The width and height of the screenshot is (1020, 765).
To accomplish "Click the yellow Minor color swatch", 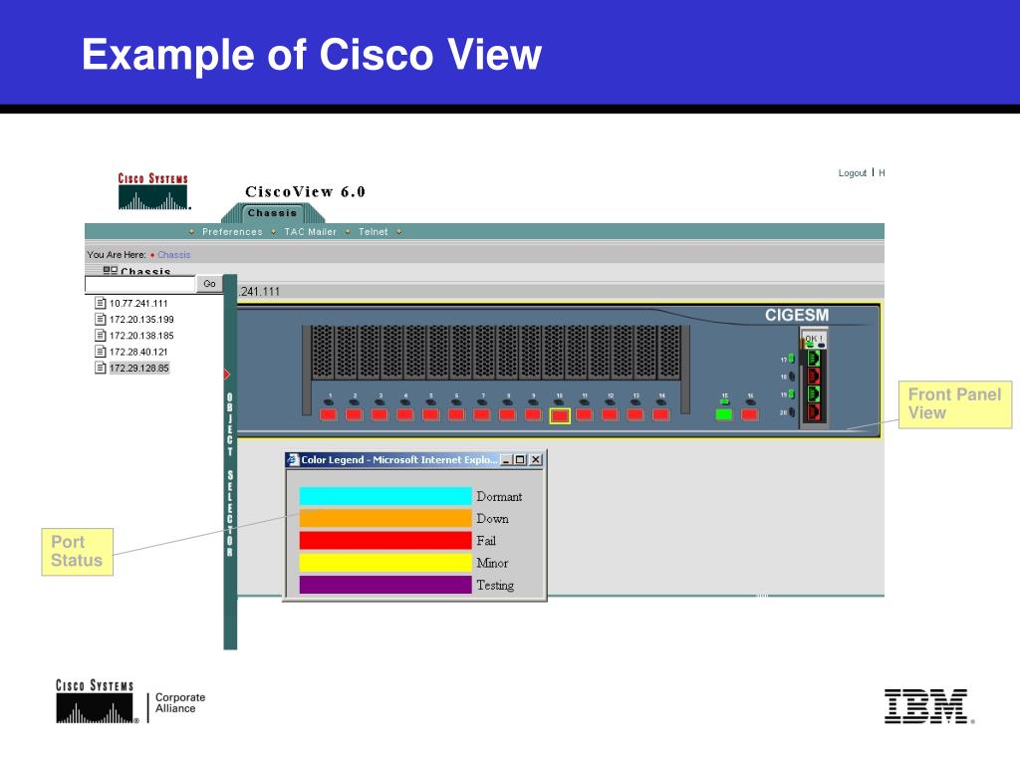I will tap(385, 563).
